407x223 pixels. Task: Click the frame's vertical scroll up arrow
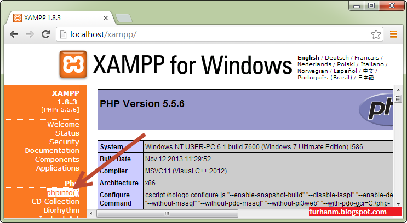tap(398, 90)
